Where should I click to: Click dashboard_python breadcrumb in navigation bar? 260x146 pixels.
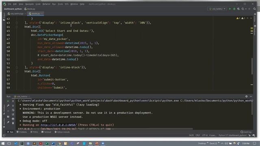click(x=13, y=9)
